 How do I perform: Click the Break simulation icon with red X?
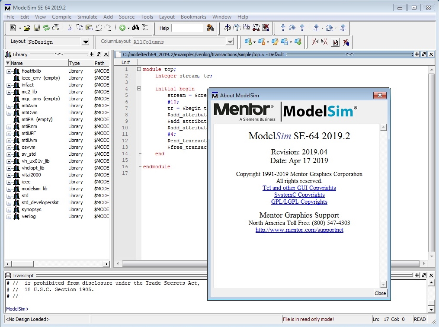266,27
